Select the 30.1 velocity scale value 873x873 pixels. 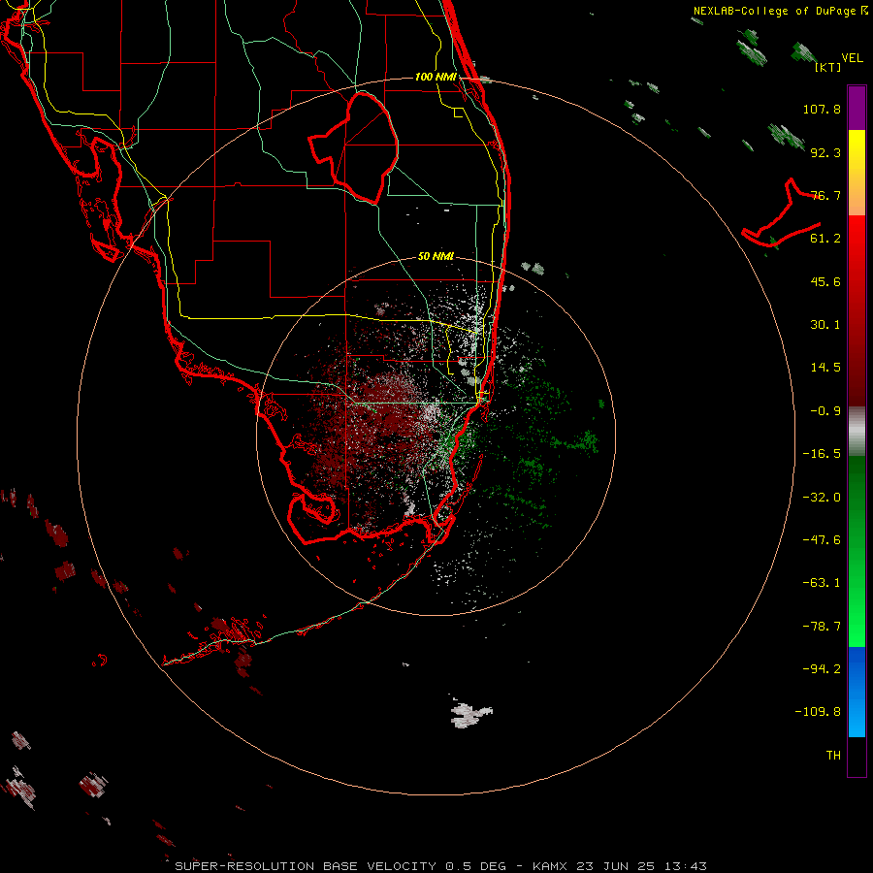[825, 325]
